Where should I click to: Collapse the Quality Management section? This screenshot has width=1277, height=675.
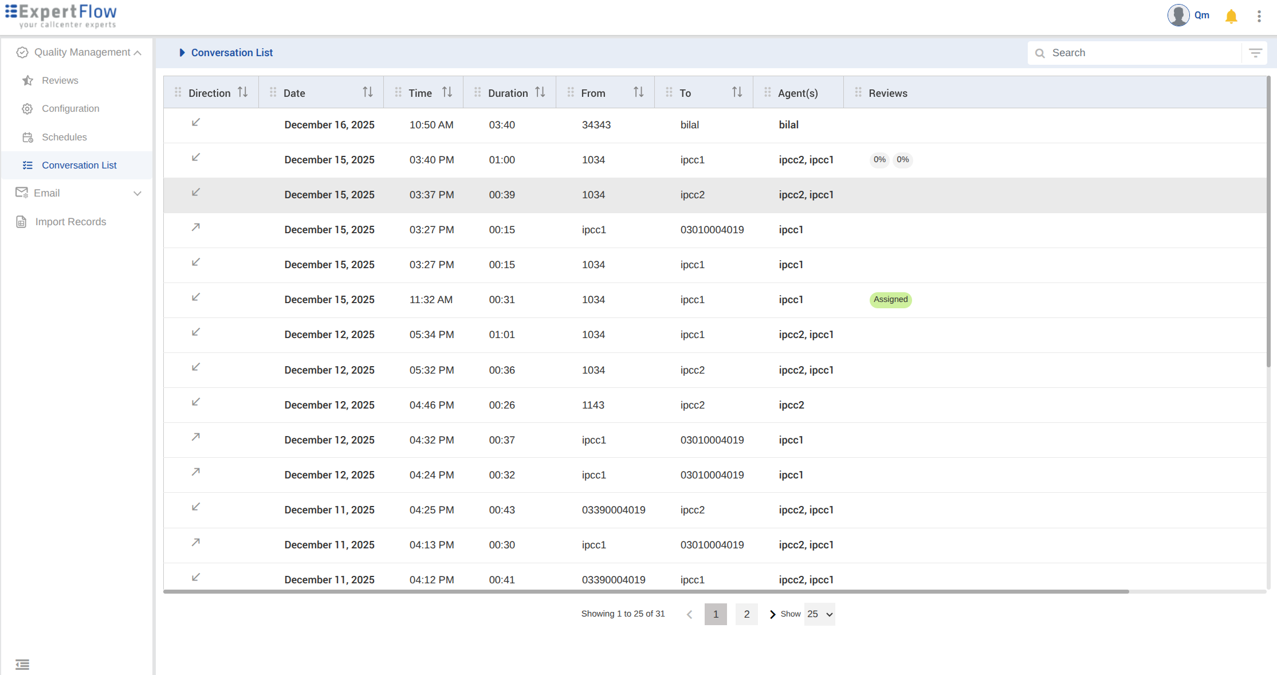coord(137,53)
